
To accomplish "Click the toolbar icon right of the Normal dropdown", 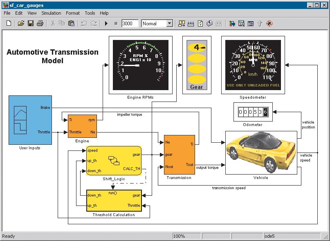I will (x=182, y=24).
